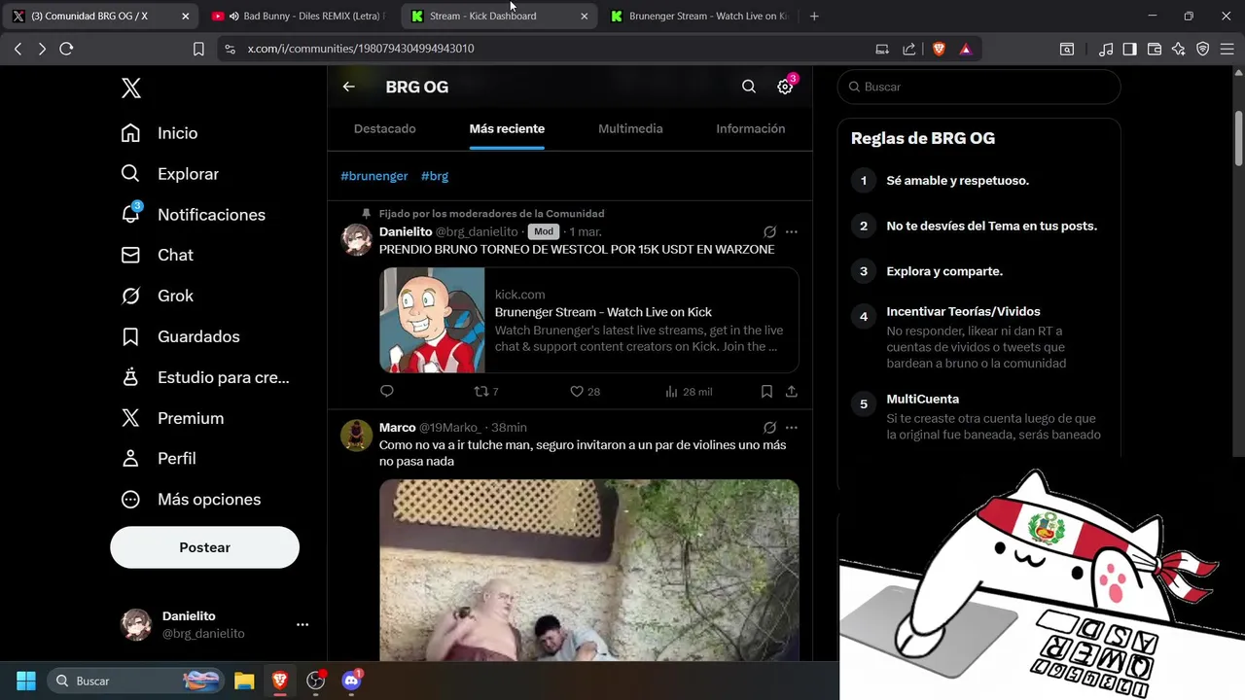This screenshot has height=700, width=1245.
Task: Switch to Destacado tab
Action: pyautogui.click(x=385, y=128)
